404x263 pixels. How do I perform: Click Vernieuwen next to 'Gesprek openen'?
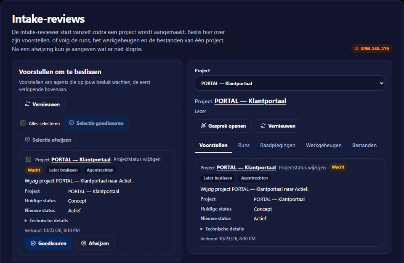(x=278, y=126)
